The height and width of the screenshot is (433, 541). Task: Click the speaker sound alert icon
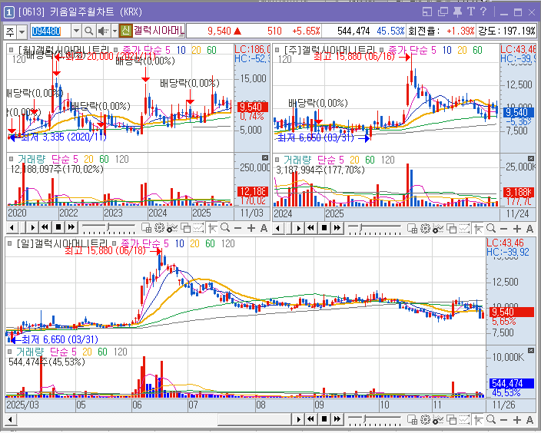[102, 31]
